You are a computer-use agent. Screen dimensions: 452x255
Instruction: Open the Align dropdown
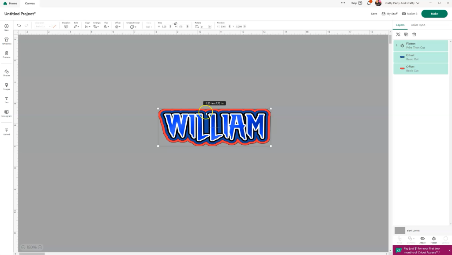tap(87, 26)
